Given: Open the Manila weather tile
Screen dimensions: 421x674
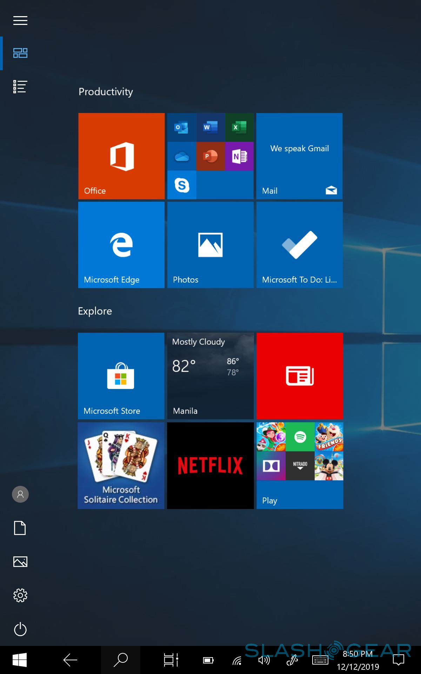Looking at the screenshot, I should 210,376.
